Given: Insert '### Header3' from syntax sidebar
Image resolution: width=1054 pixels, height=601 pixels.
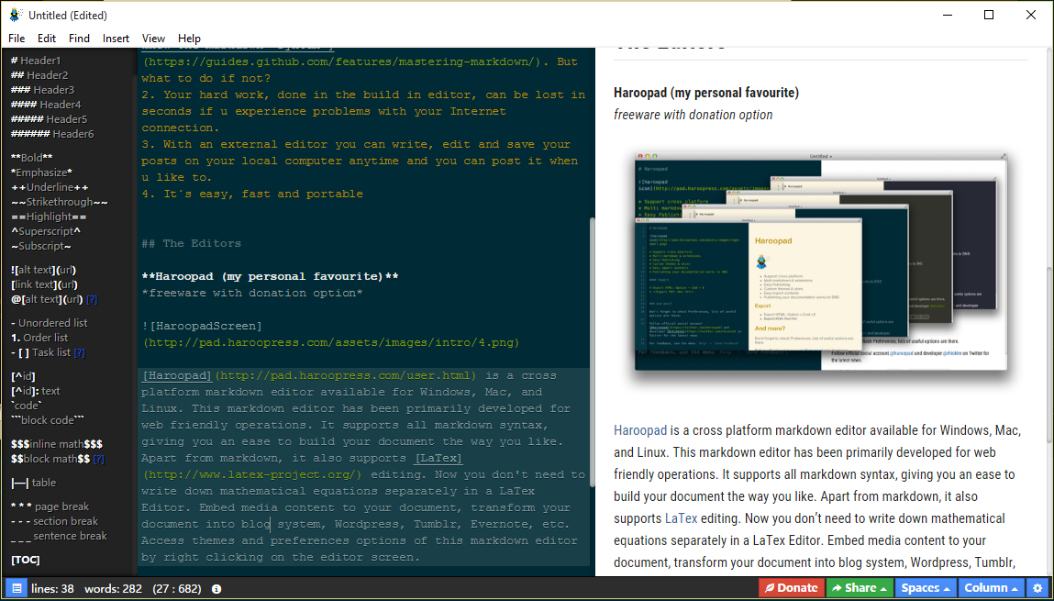Looking at the screenshot, I should click(42, 90).
